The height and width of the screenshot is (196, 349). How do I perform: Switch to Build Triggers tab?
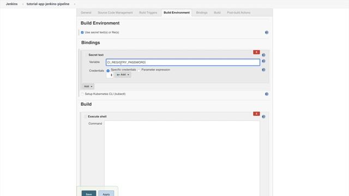[x=148, y=13]
